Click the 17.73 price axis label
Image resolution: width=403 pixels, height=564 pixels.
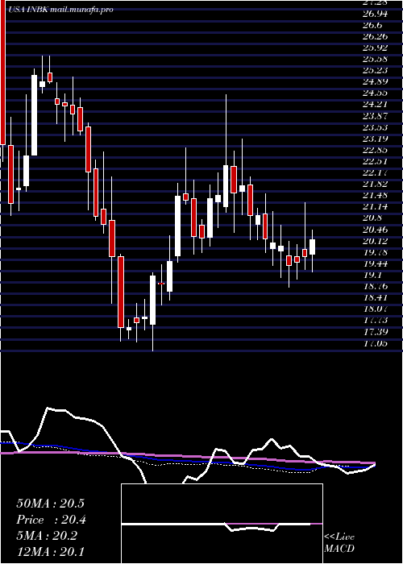375,320
